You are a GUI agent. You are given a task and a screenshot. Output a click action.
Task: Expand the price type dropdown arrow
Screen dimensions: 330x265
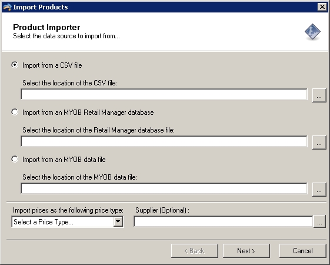(x=118, y=221)
